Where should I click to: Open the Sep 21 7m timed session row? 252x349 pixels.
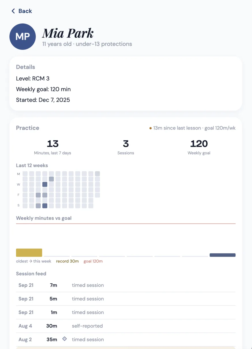[x=126, y=285]
